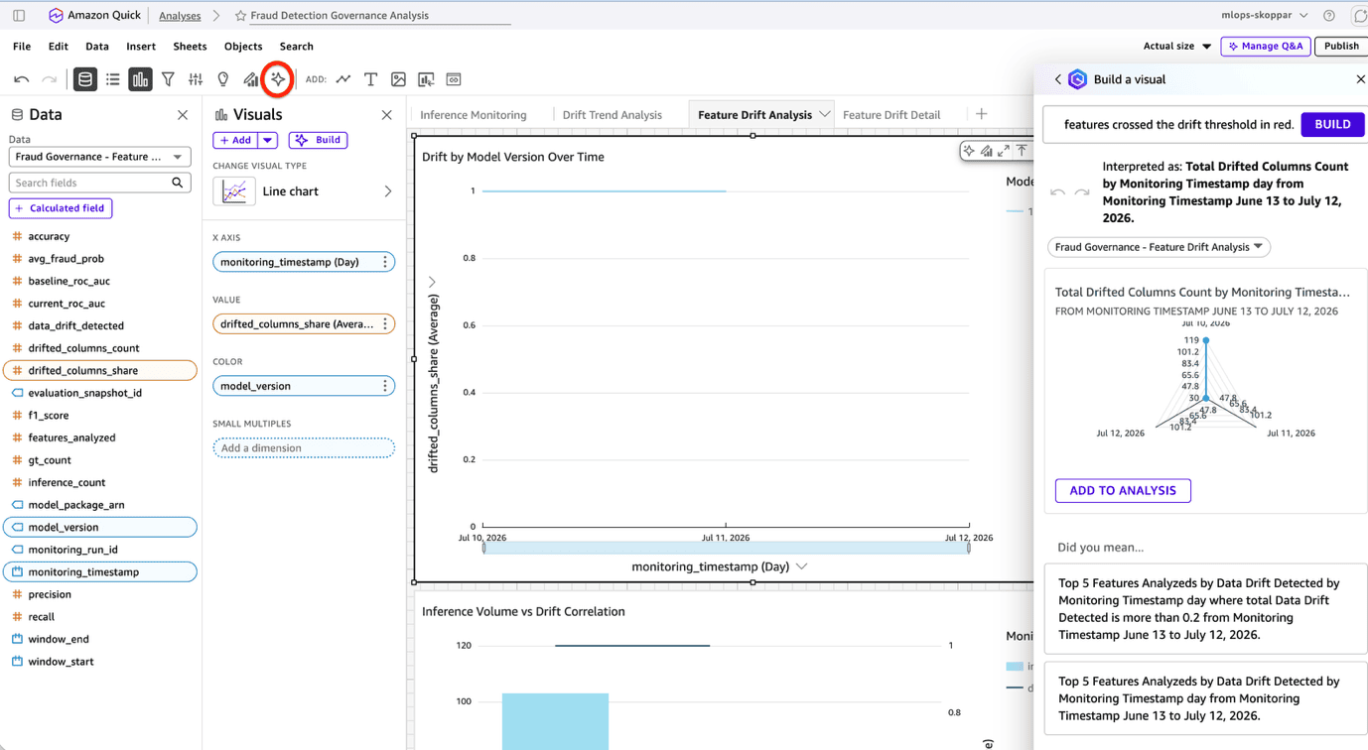The image size is (1368, 750).
Task: Add a line chart visual icon
Action: [343, 79]
